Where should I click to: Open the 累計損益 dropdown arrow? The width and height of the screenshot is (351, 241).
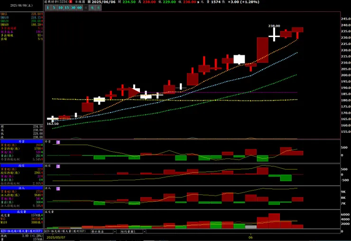click(115, 232)
